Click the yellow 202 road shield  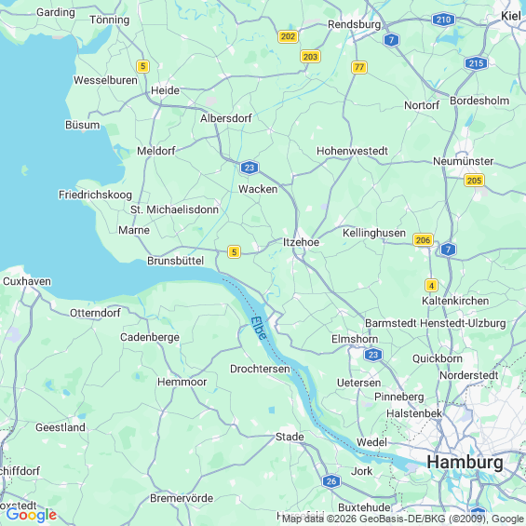(x=289, y=36)
